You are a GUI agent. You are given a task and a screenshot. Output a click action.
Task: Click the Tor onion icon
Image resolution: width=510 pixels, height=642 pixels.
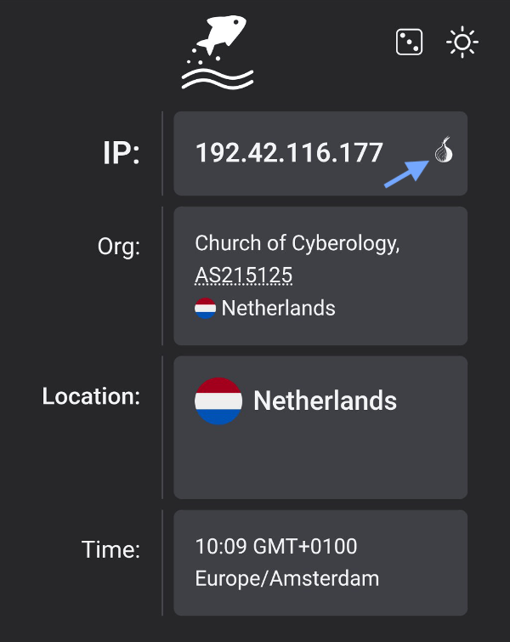point(443,151)
